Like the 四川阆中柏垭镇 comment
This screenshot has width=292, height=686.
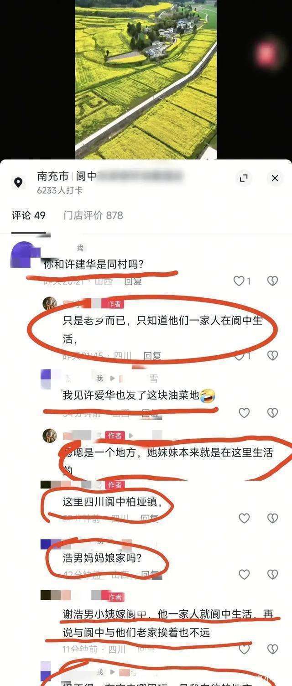pyautogui.click(x=244, y=518)
